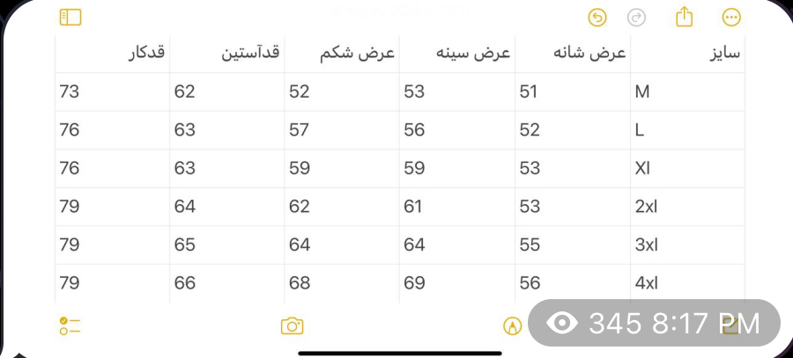The width and height of the screenshot is (793, 358).
Task: Select the قدآستین column header
Action: point(227,54)
